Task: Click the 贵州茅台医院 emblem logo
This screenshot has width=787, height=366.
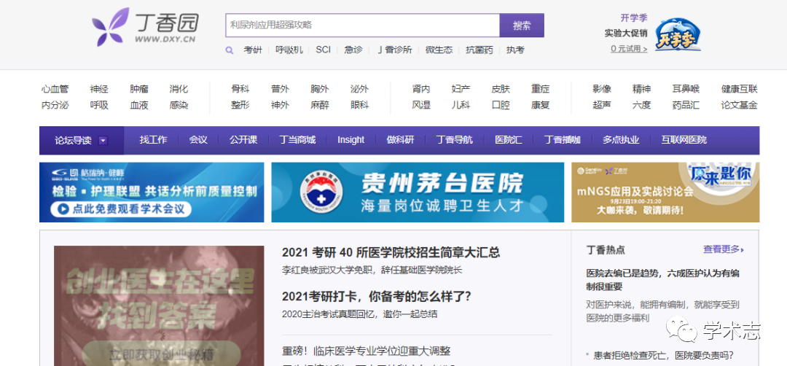Action: coord(322,193)
